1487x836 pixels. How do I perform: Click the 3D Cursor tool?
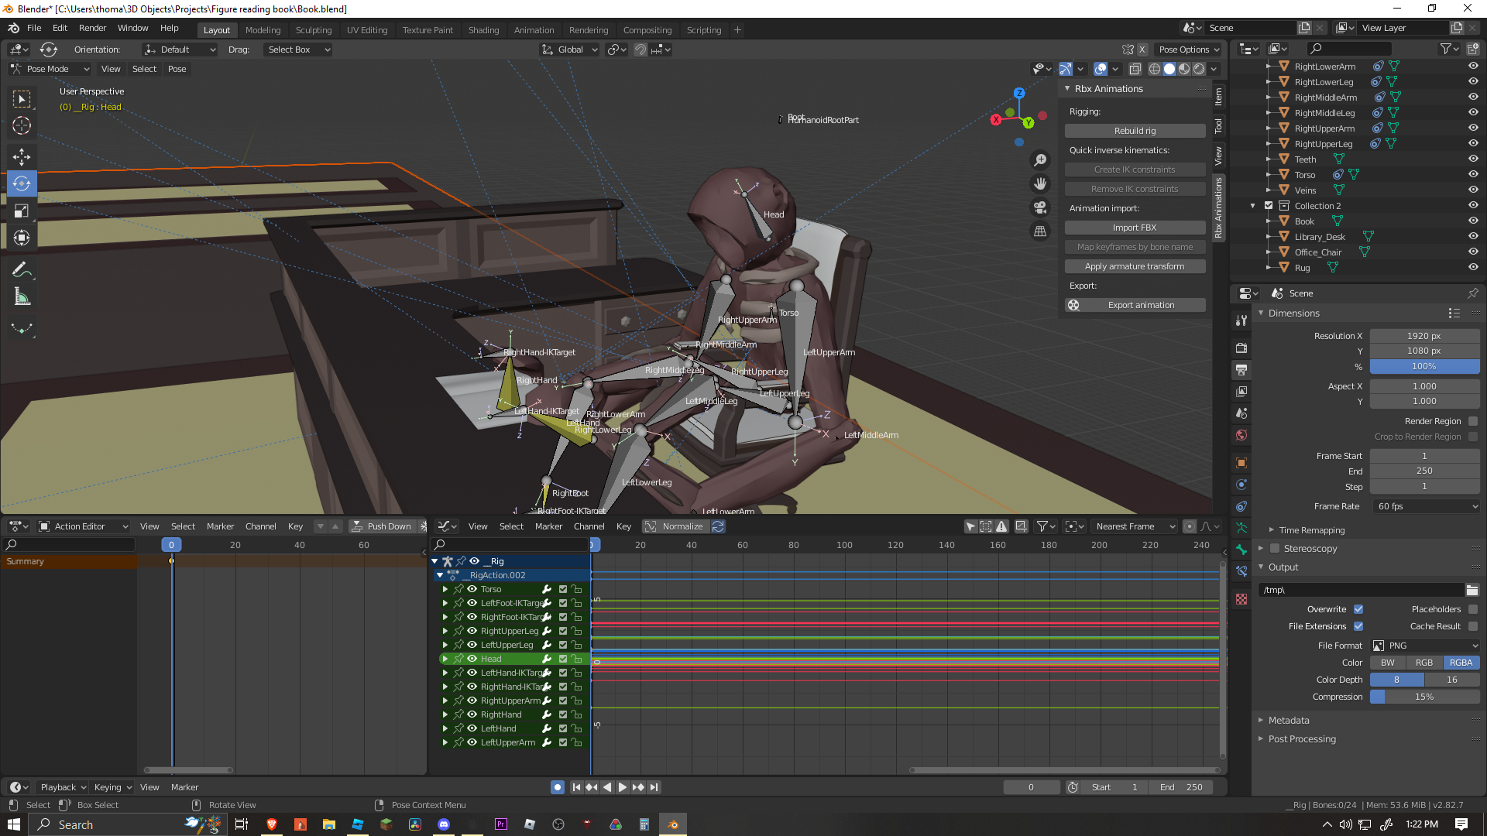(22, 125)
